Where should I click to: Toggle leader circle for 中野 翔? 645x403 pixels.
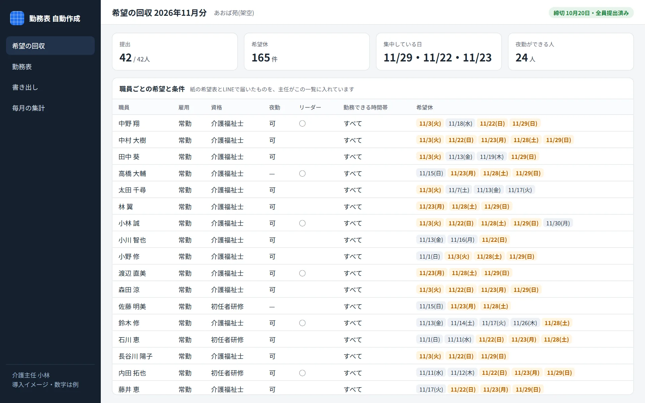[302, 124]
